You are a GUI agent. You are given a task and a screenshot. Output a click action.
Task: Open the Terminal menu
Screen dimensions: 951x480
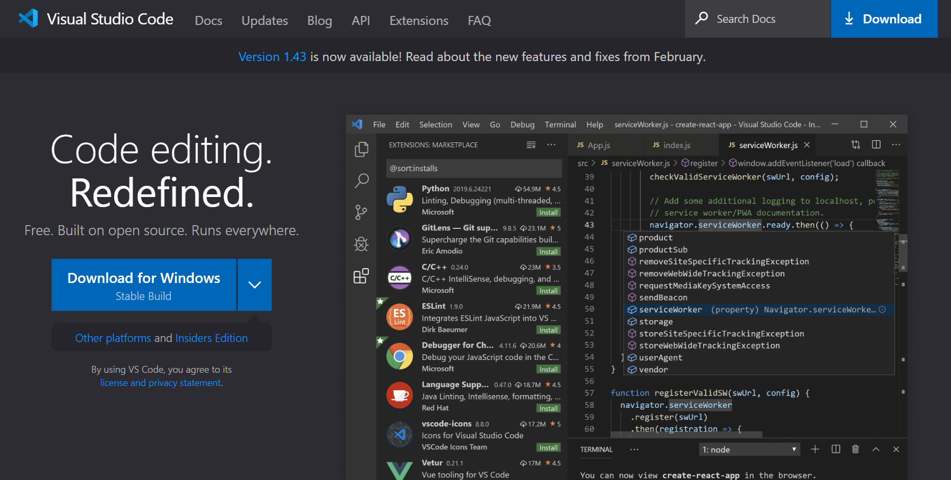[x=560, y=124]
